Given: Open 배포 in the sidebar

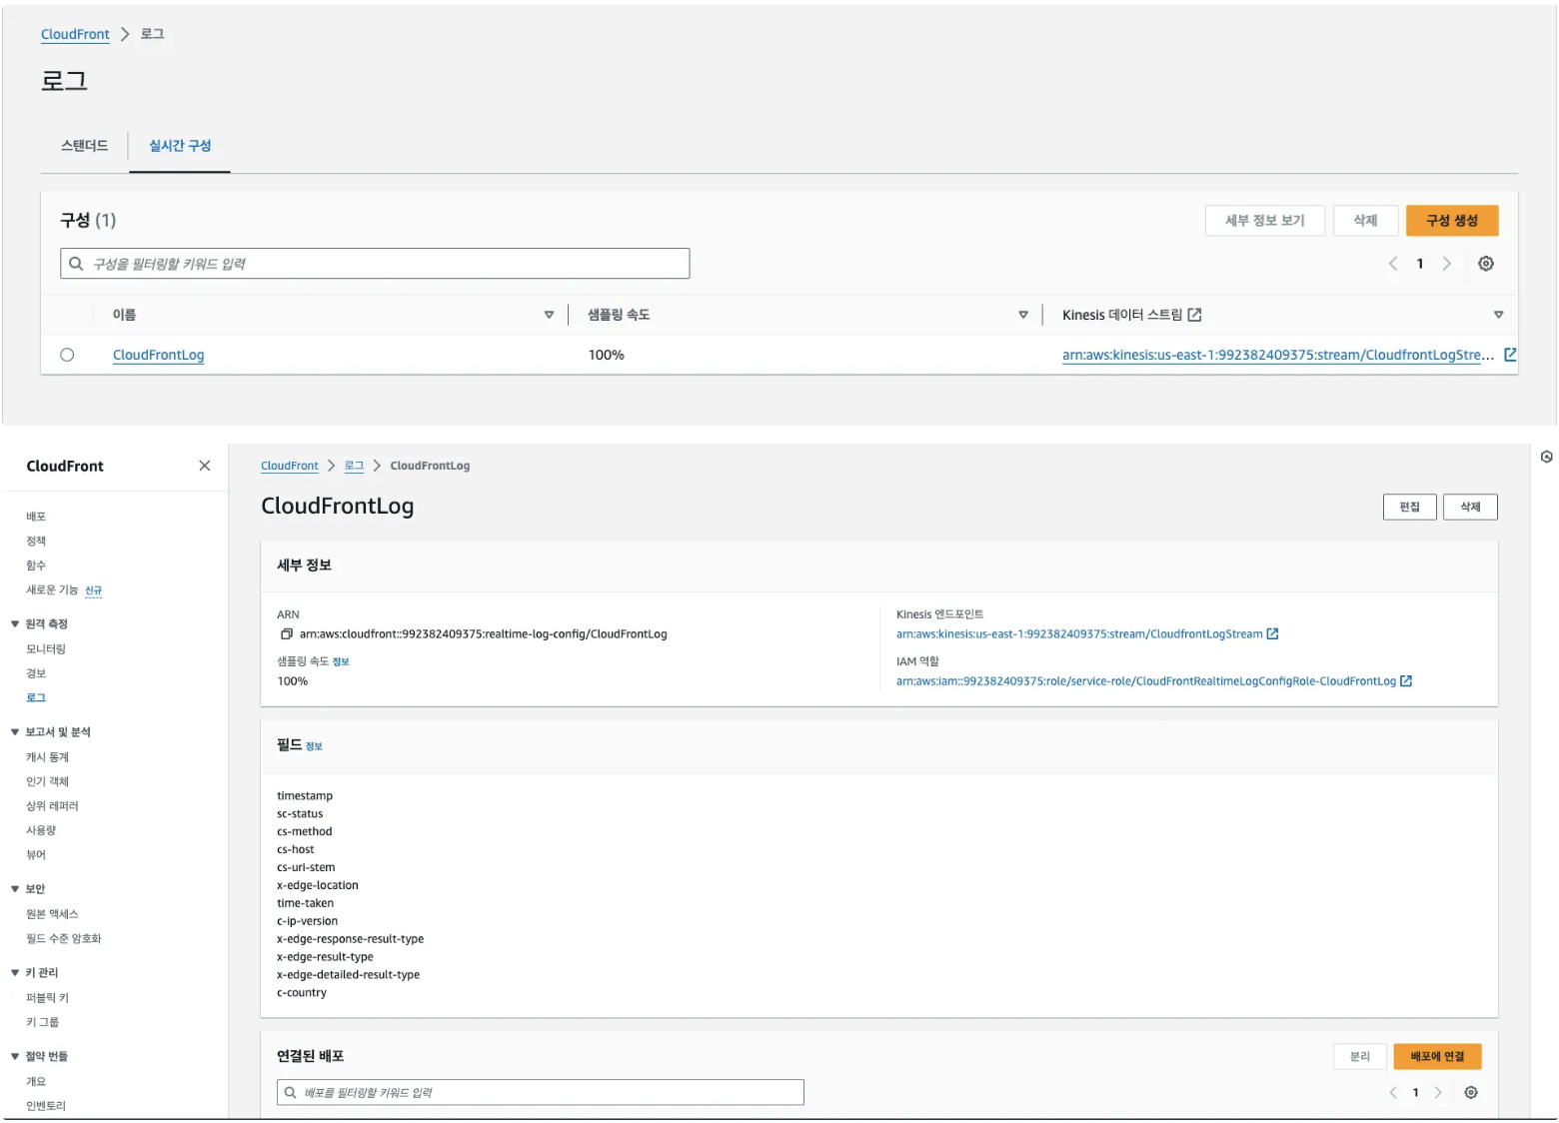Looking at the screenshot, I should pos(36,517).
